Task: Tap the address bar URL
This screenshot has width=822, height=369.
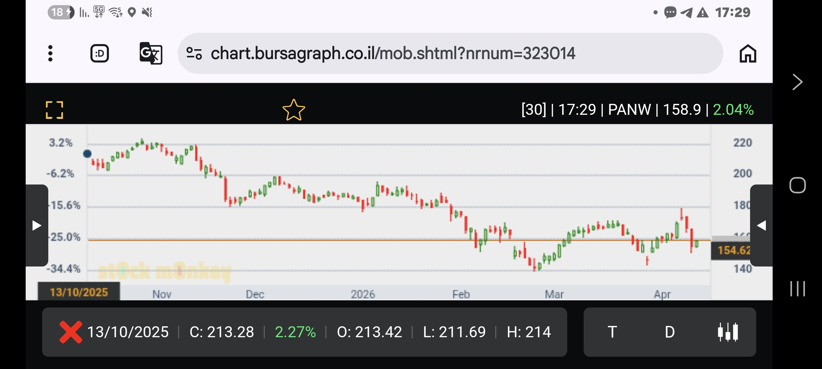Action: [x=393, y=53]
